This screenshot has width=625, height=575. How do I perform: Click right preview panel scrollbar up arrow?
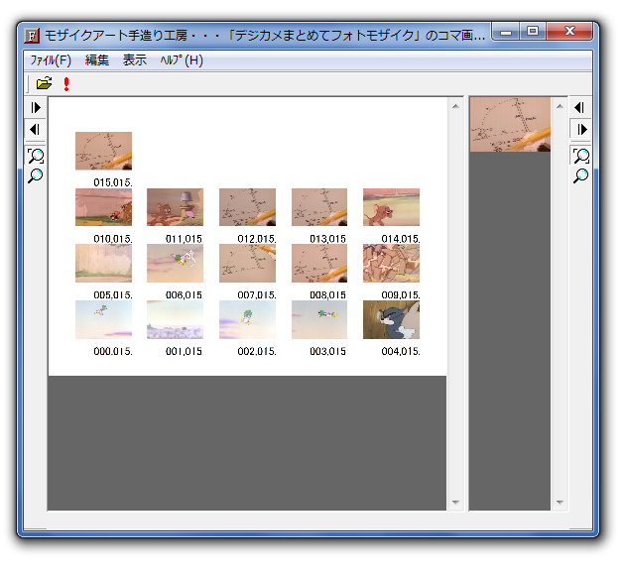(x=560, y=106)
